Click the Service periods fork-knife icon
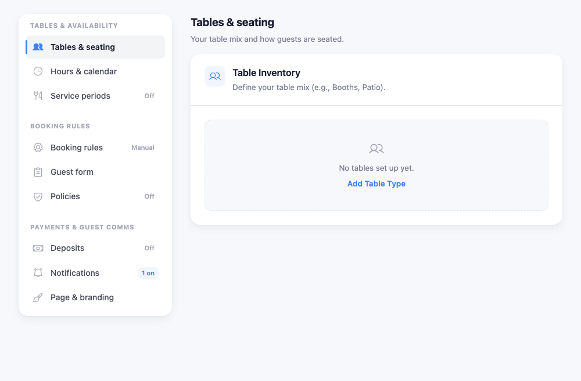581x381 pixels. (38, 96)
